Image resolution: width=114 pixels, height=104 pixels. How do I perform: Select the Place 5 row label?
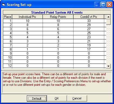click(x=8, y=37)
